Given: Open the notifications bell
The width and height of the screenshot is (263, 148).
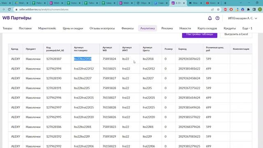Looking at the screenshot, I should (x=210, y=18).
